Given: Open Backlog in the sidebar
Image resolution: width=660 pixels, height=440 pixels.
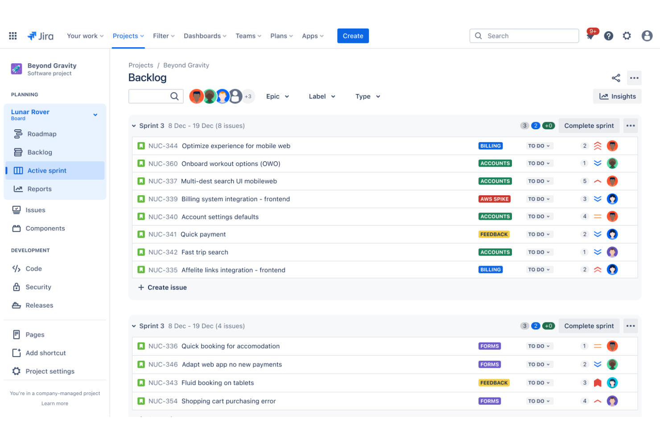Looking at the screenshot, I should 55,152.
